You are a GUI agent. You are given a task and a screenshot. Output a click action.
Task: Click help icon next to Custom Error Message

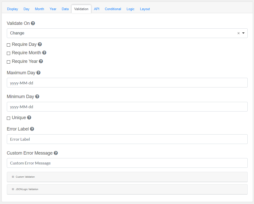56,153
